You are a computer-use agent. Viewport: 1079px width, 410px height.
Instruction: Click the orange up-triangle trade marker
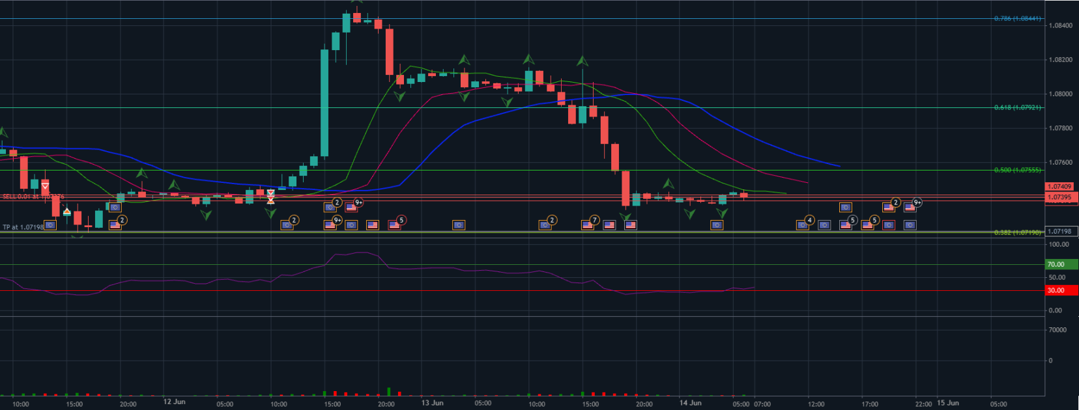pos(66,212)
